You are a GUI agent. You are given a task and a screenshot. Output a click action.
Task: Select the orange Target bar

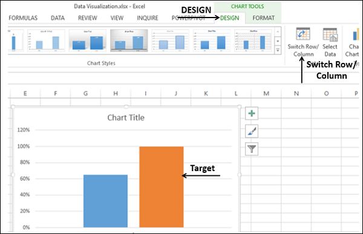(x=162, y=187)
